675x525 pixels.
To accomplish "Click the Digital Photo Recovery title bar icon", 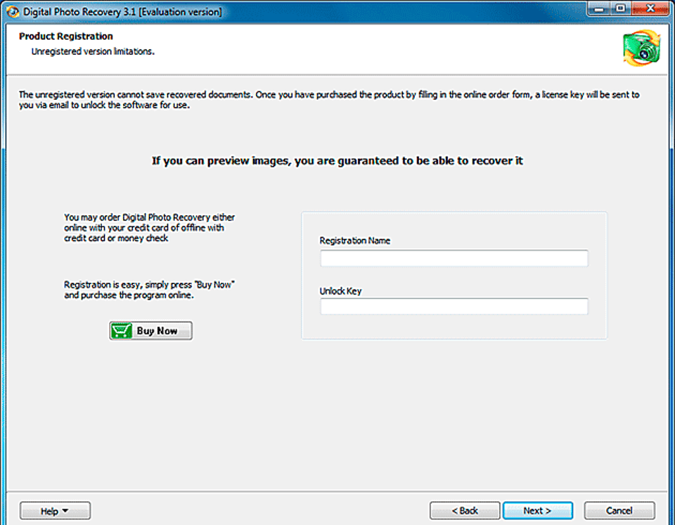I will click(13, 12).
